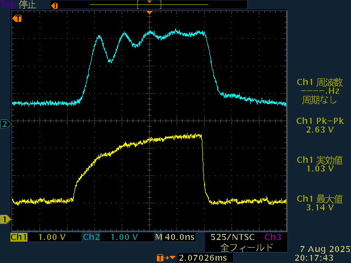The height and width of the screenshot is (263, 351).
Task: Click the 2.63 V peak-to-peak value
Action: coord(320,130)
